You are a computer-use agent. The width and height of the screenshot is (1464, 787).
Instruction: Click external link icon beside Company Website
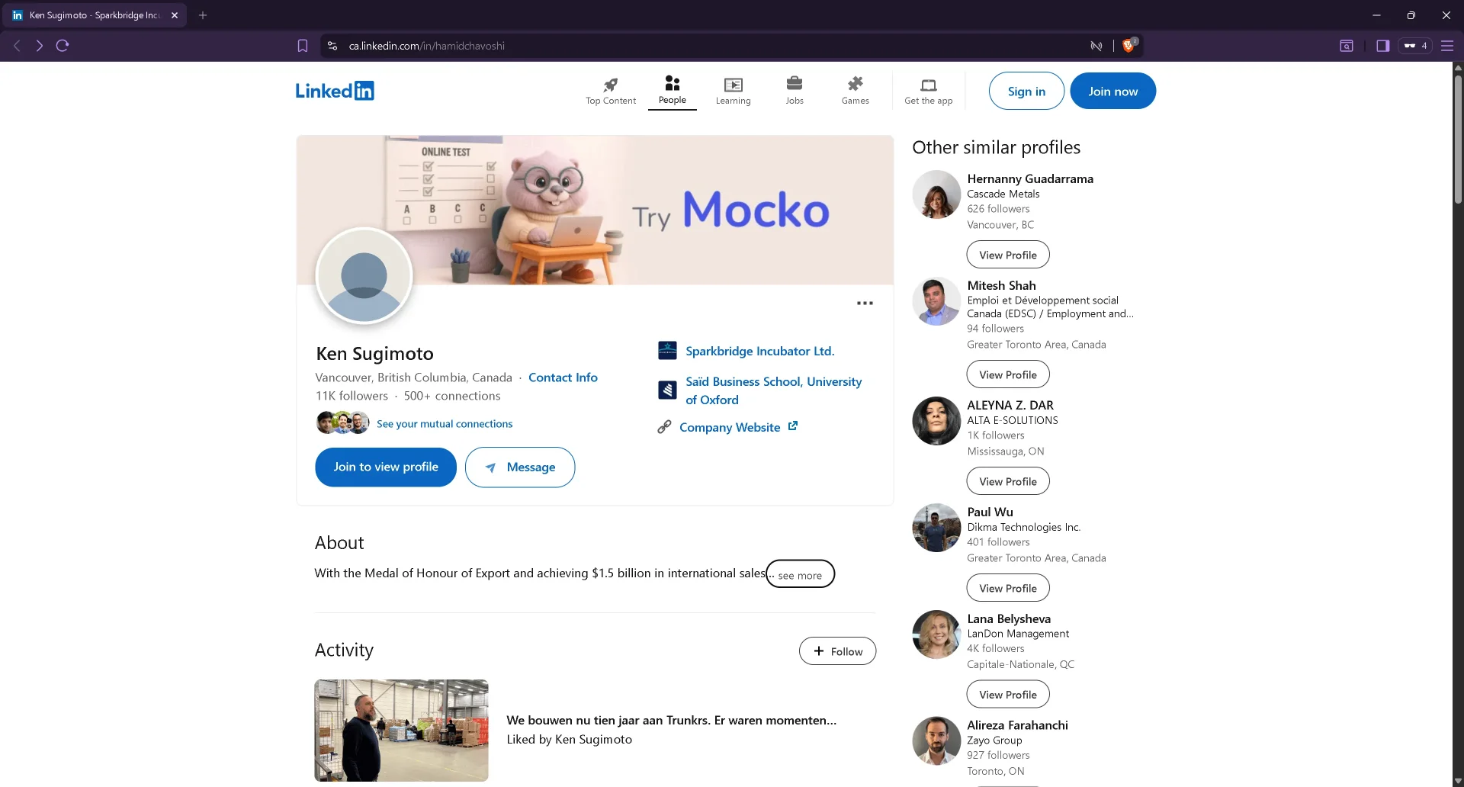coord(793,426)
